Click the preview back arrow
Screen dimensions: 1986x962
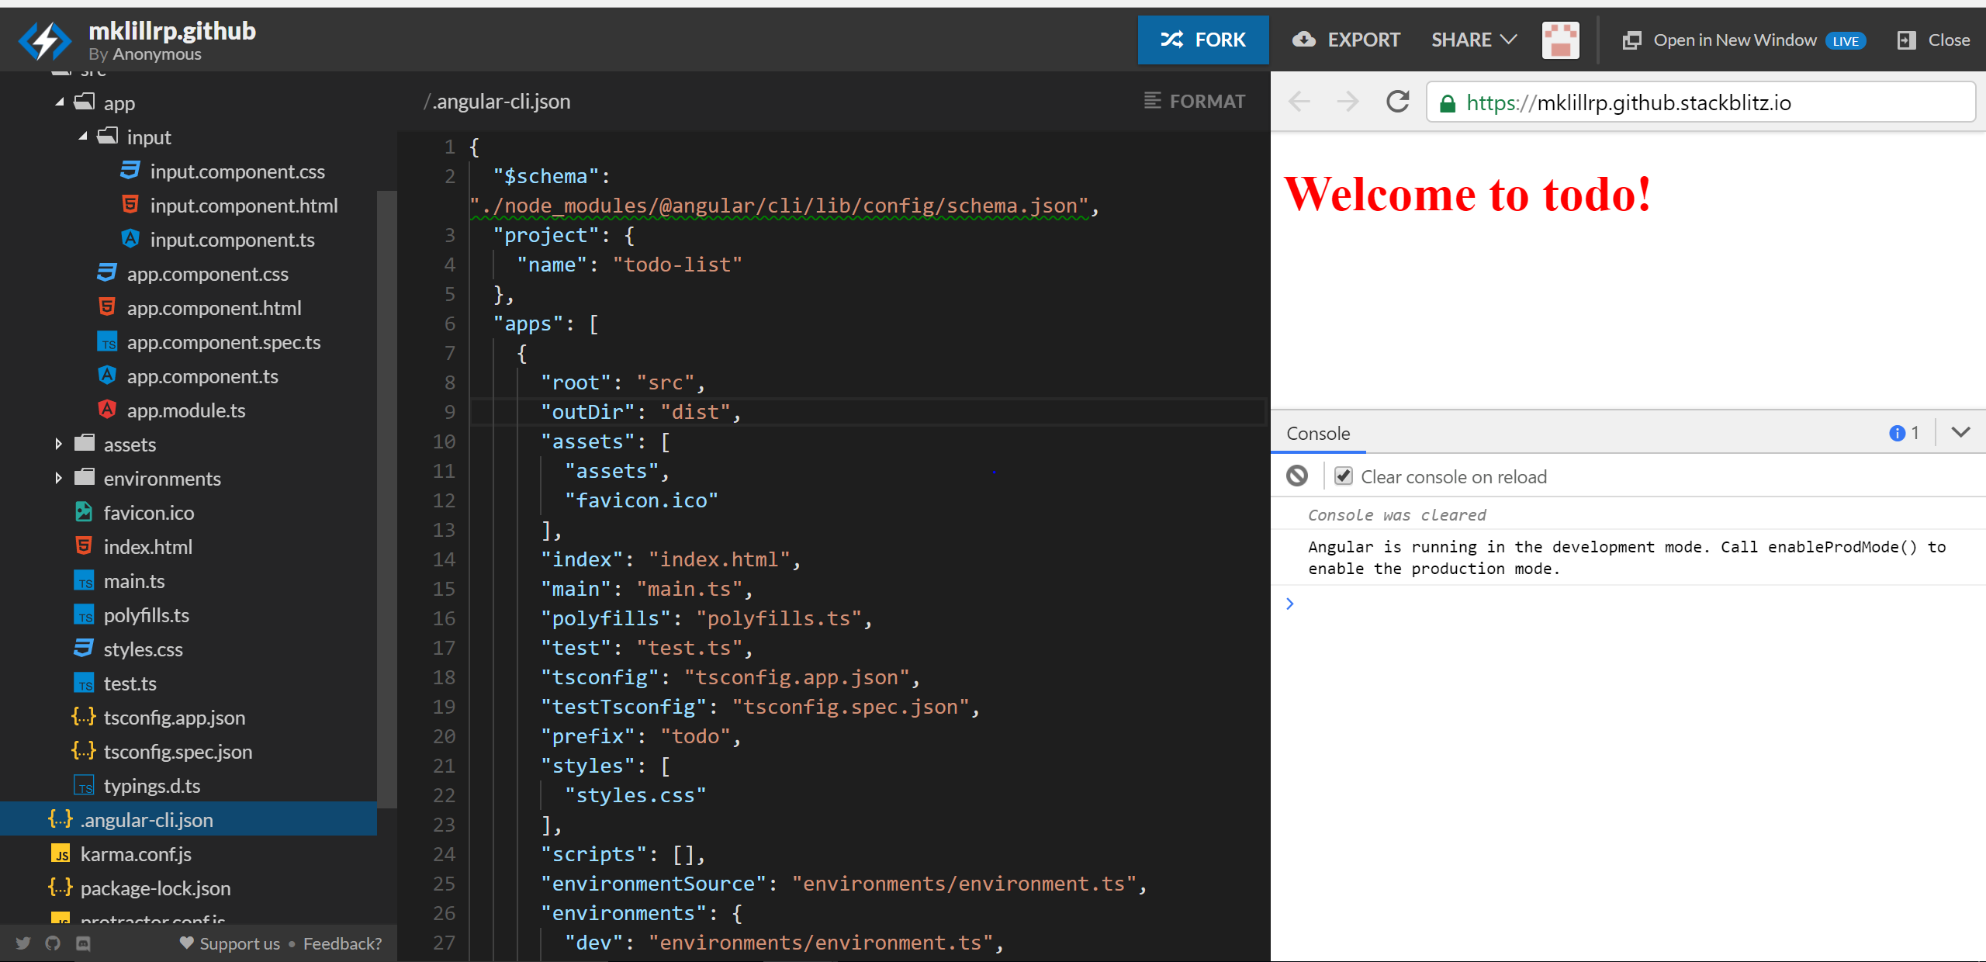tap(1299, 102)
